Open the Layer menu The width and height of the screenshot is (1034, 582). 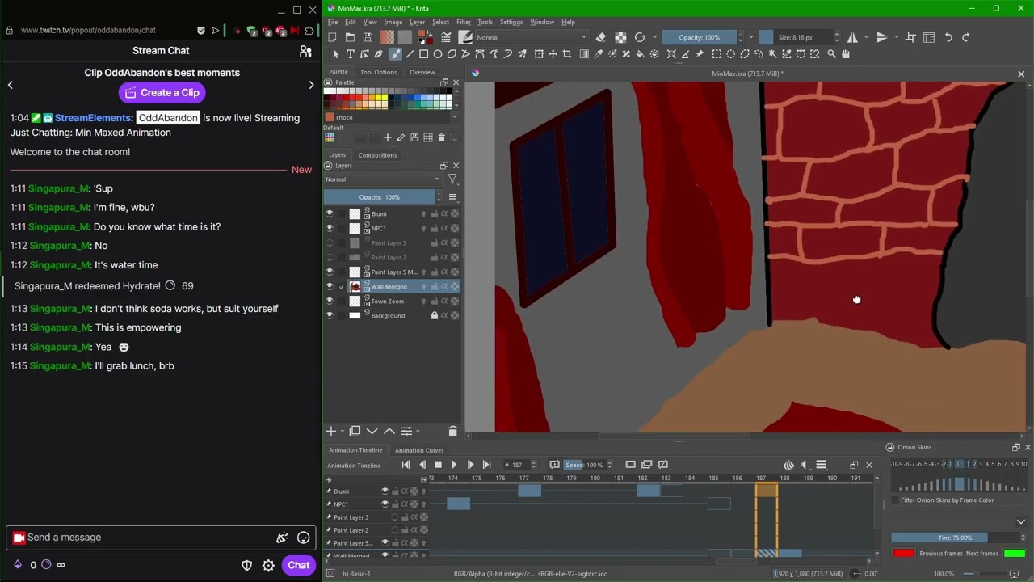417,23
